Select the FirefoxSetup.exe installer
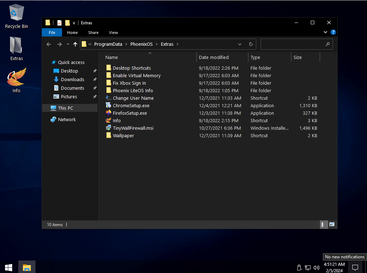 [x=129, y=113]
